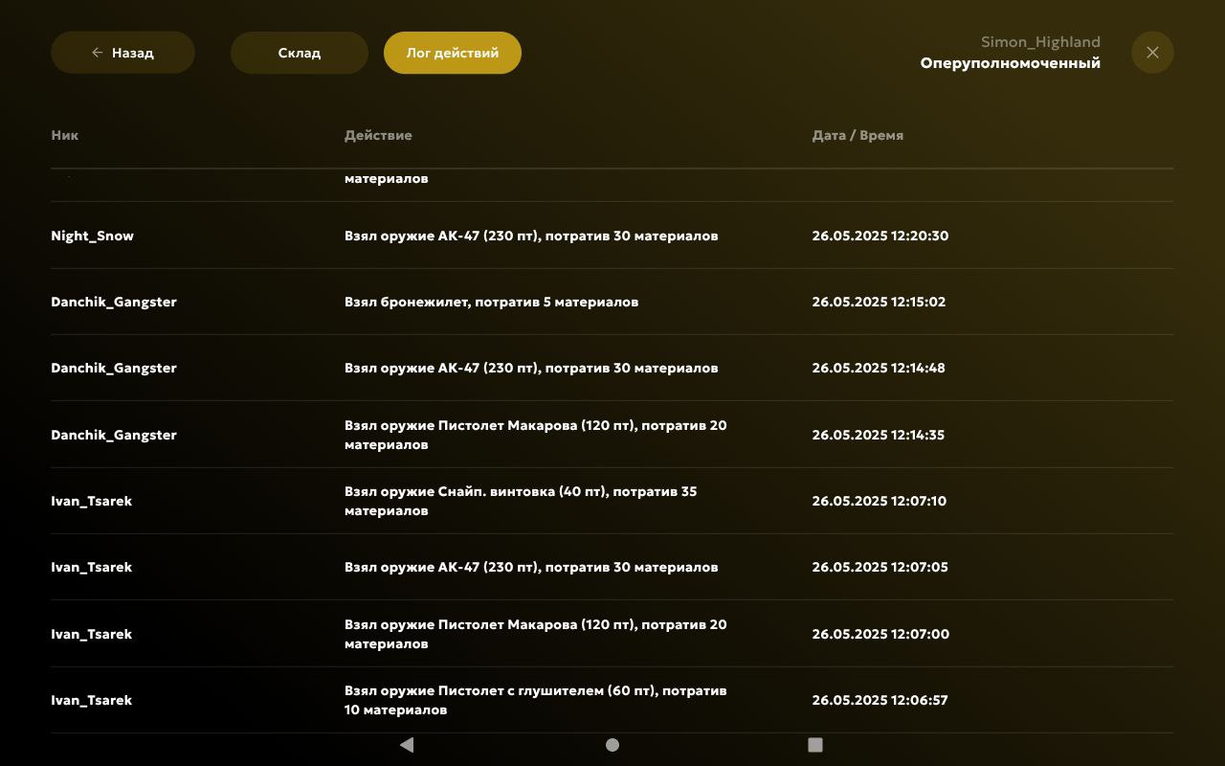Screen dimensions: 1225x766
Task: Click the Оперуполномоченный rank label
Action: point(1011,63)
